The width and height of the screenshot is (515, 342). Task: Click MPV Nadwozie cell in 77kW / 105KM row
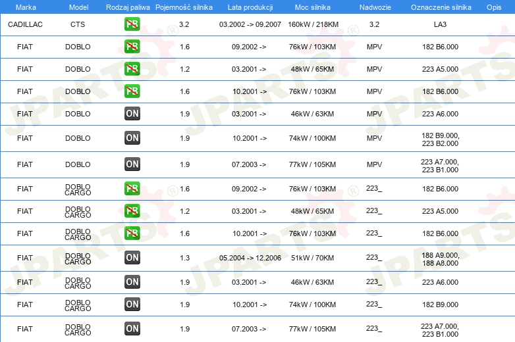click(x=375, y=164)
